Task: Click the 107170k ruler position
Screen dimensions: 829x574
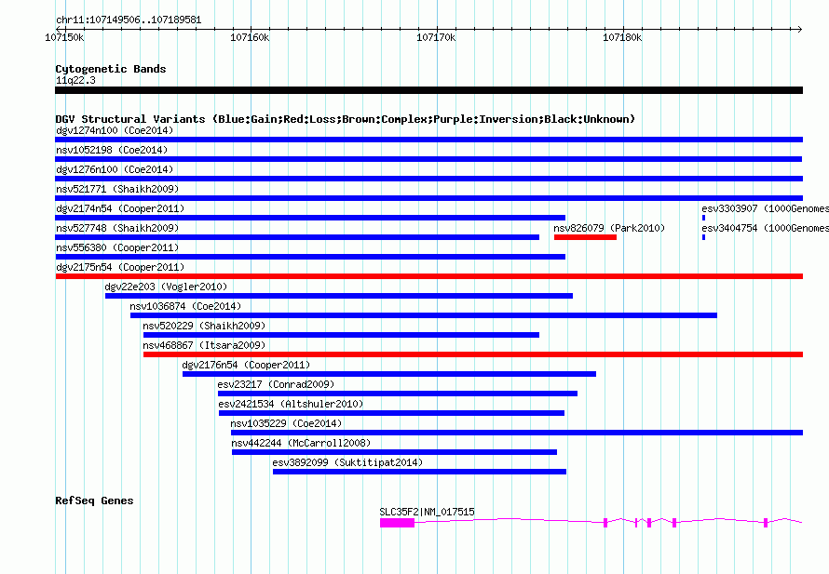Action: click(x=436, y=37)
